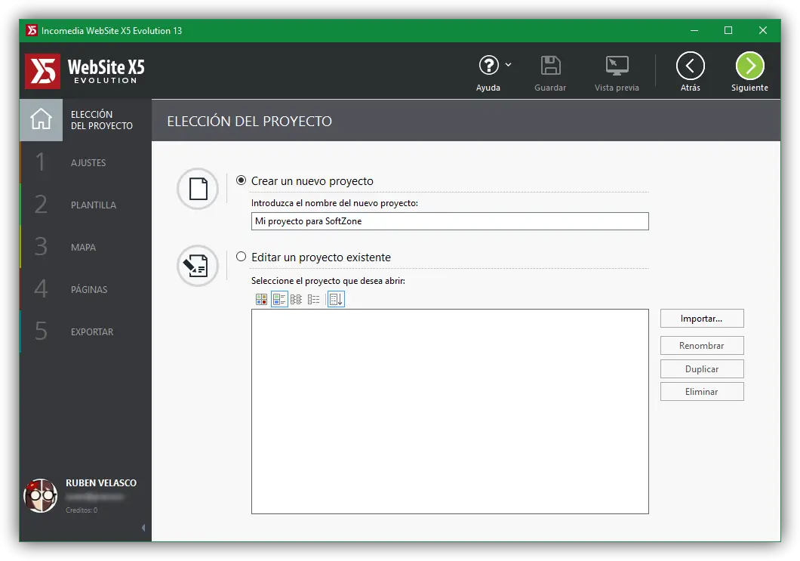Toggle the sort order icon
Screen dimensions: 800x561
[x=336, y=299]
